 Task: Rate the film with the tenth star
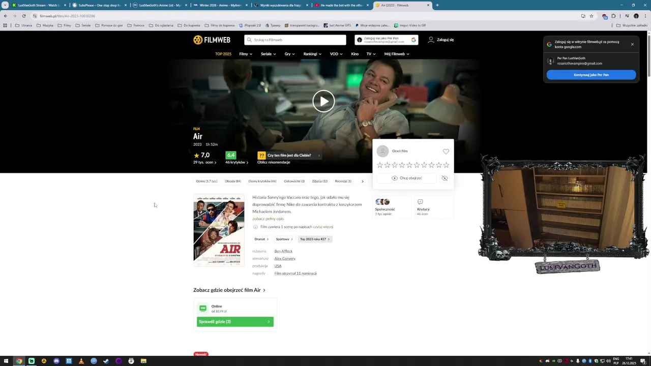click(446, 165)
